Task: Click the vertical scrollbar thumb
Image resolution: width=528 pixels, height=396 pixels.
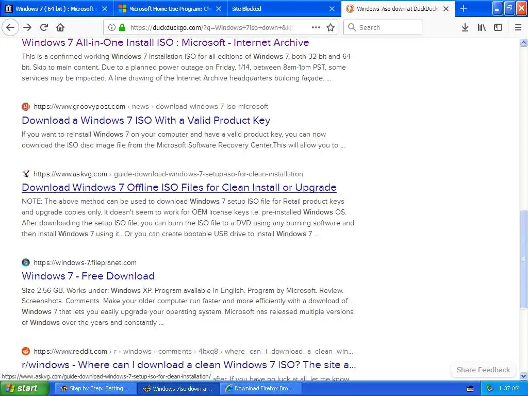Action: point(523,259)
